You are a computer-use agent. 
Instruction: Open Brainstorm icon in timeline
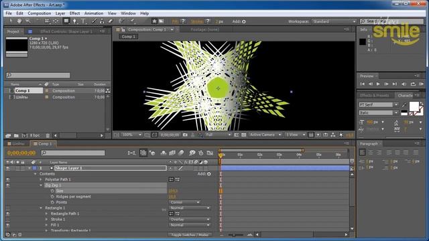click(192, 153)
